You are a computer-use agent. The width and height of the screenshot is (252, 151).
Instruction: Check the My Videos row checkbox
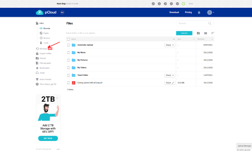point(68,68)
